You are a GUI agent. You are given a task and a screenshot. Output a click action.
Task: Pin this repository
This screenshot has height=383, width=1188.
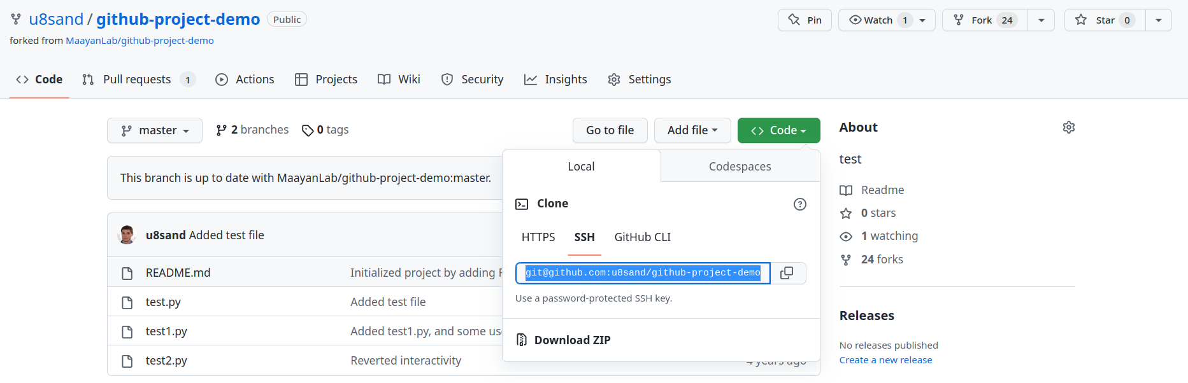[805, 20]
